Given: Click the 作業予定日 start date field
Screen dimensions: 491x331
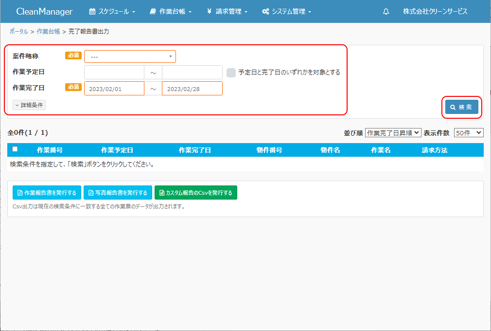Looking at the screenshot, I should [x=114, y=73].
